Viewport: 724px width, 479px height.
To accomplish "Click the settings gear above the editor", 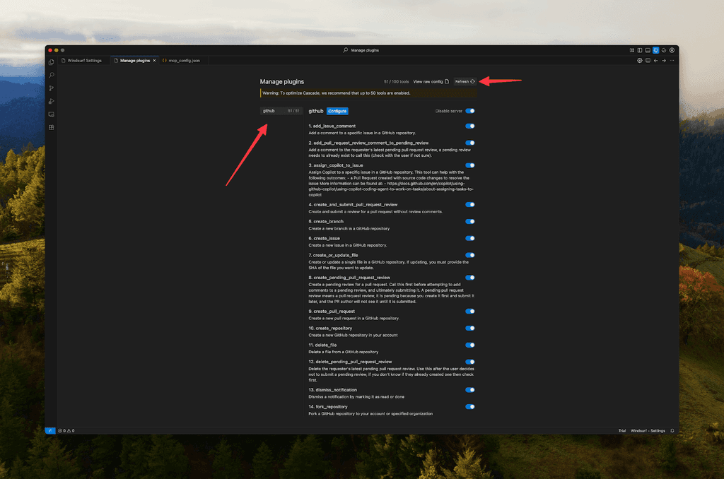I will tap(640, 61).
